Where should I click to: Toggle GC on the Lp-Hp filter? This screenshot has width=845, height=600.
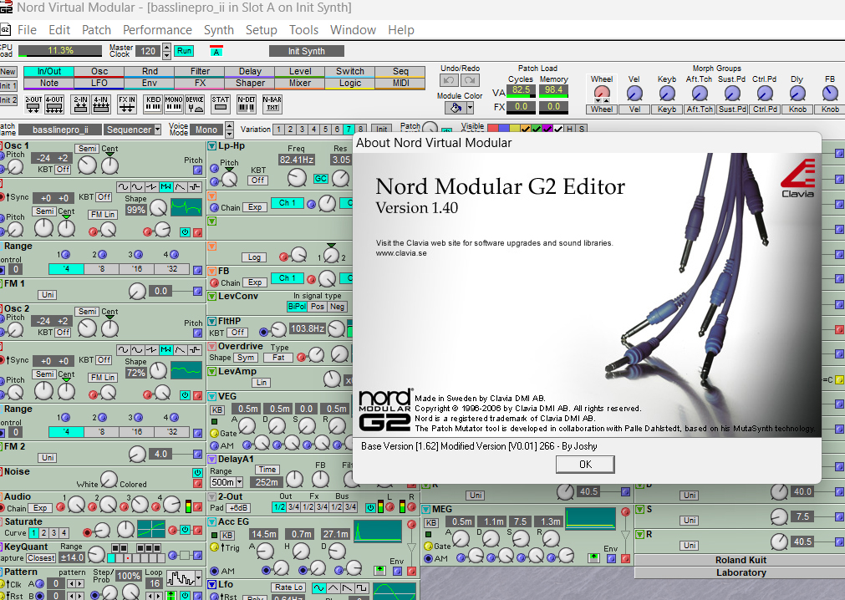pos(321,178)
